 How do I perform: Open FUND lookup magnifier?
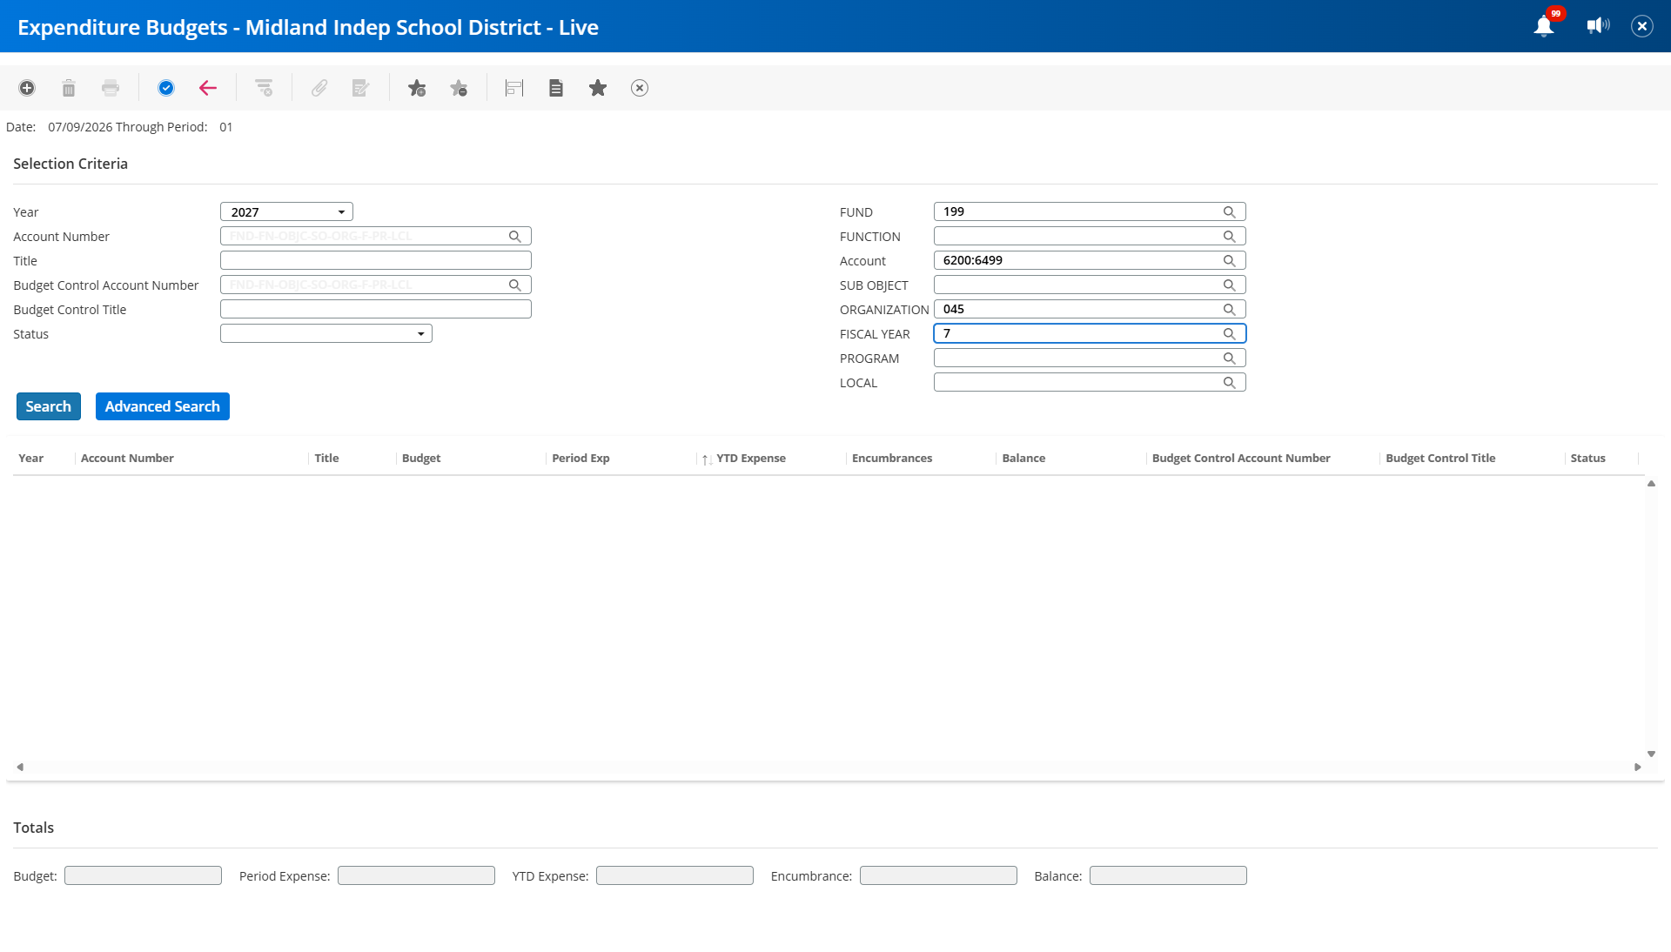pyautogui.click(x=1229, y=212)
